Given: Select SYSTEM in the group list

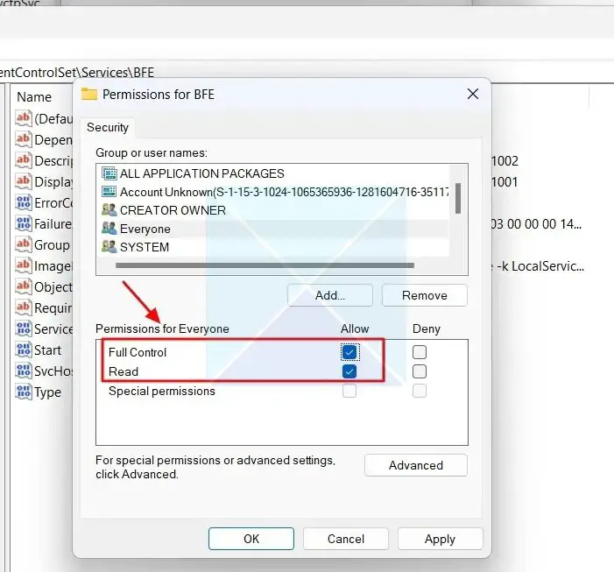Looking at the screenshot, I should coord(273,247).
